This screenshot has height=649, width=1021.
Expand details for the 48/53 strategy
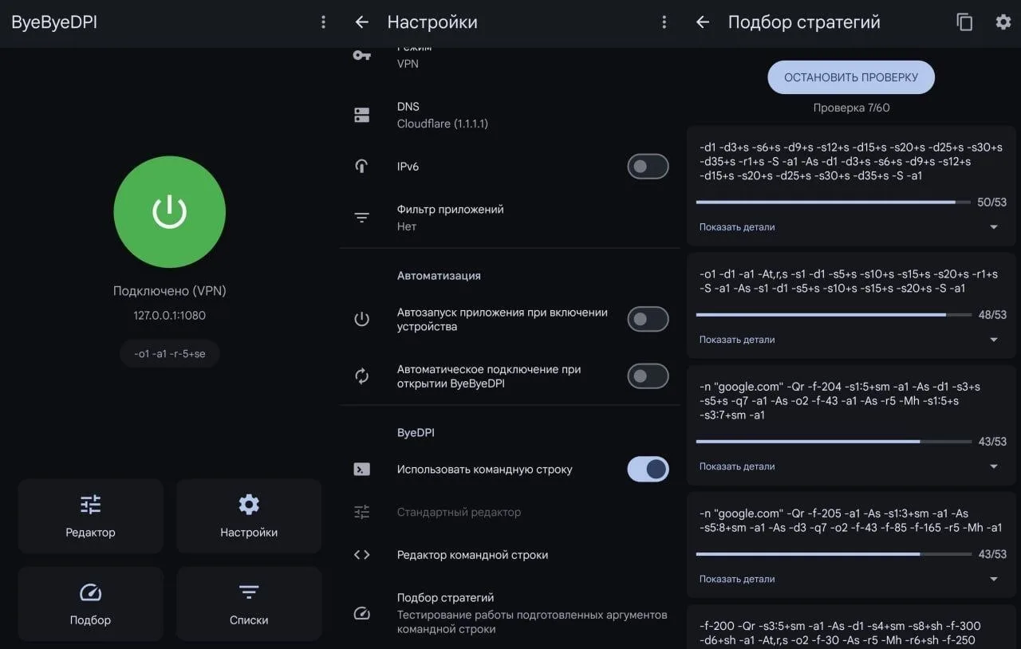[x=851, y=340]
